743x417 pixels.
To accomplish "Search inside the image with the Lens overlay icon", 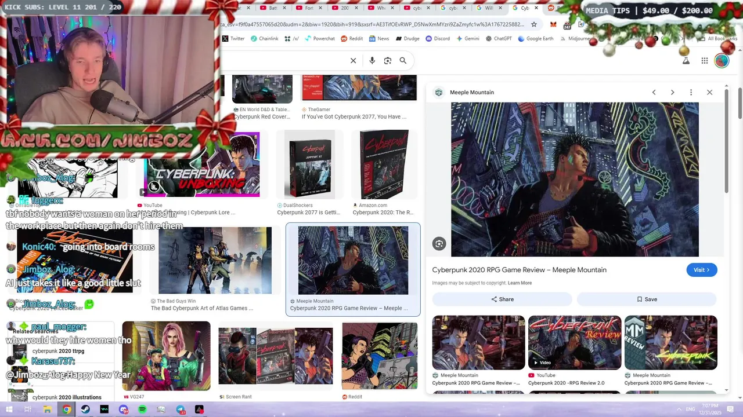I will tap(439, 244).
